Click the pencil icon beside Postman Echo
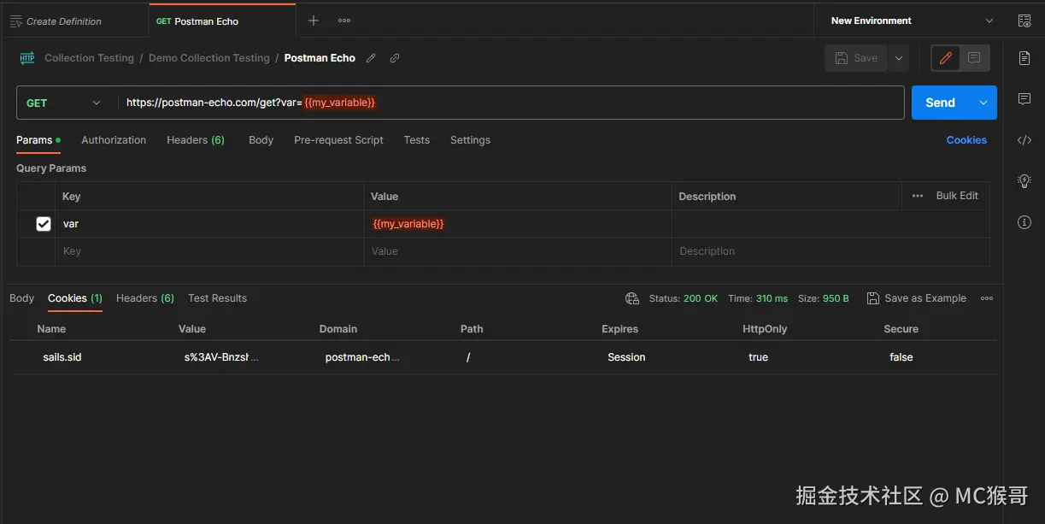This screenshot has height=524, width=1045. coord(371,58)
